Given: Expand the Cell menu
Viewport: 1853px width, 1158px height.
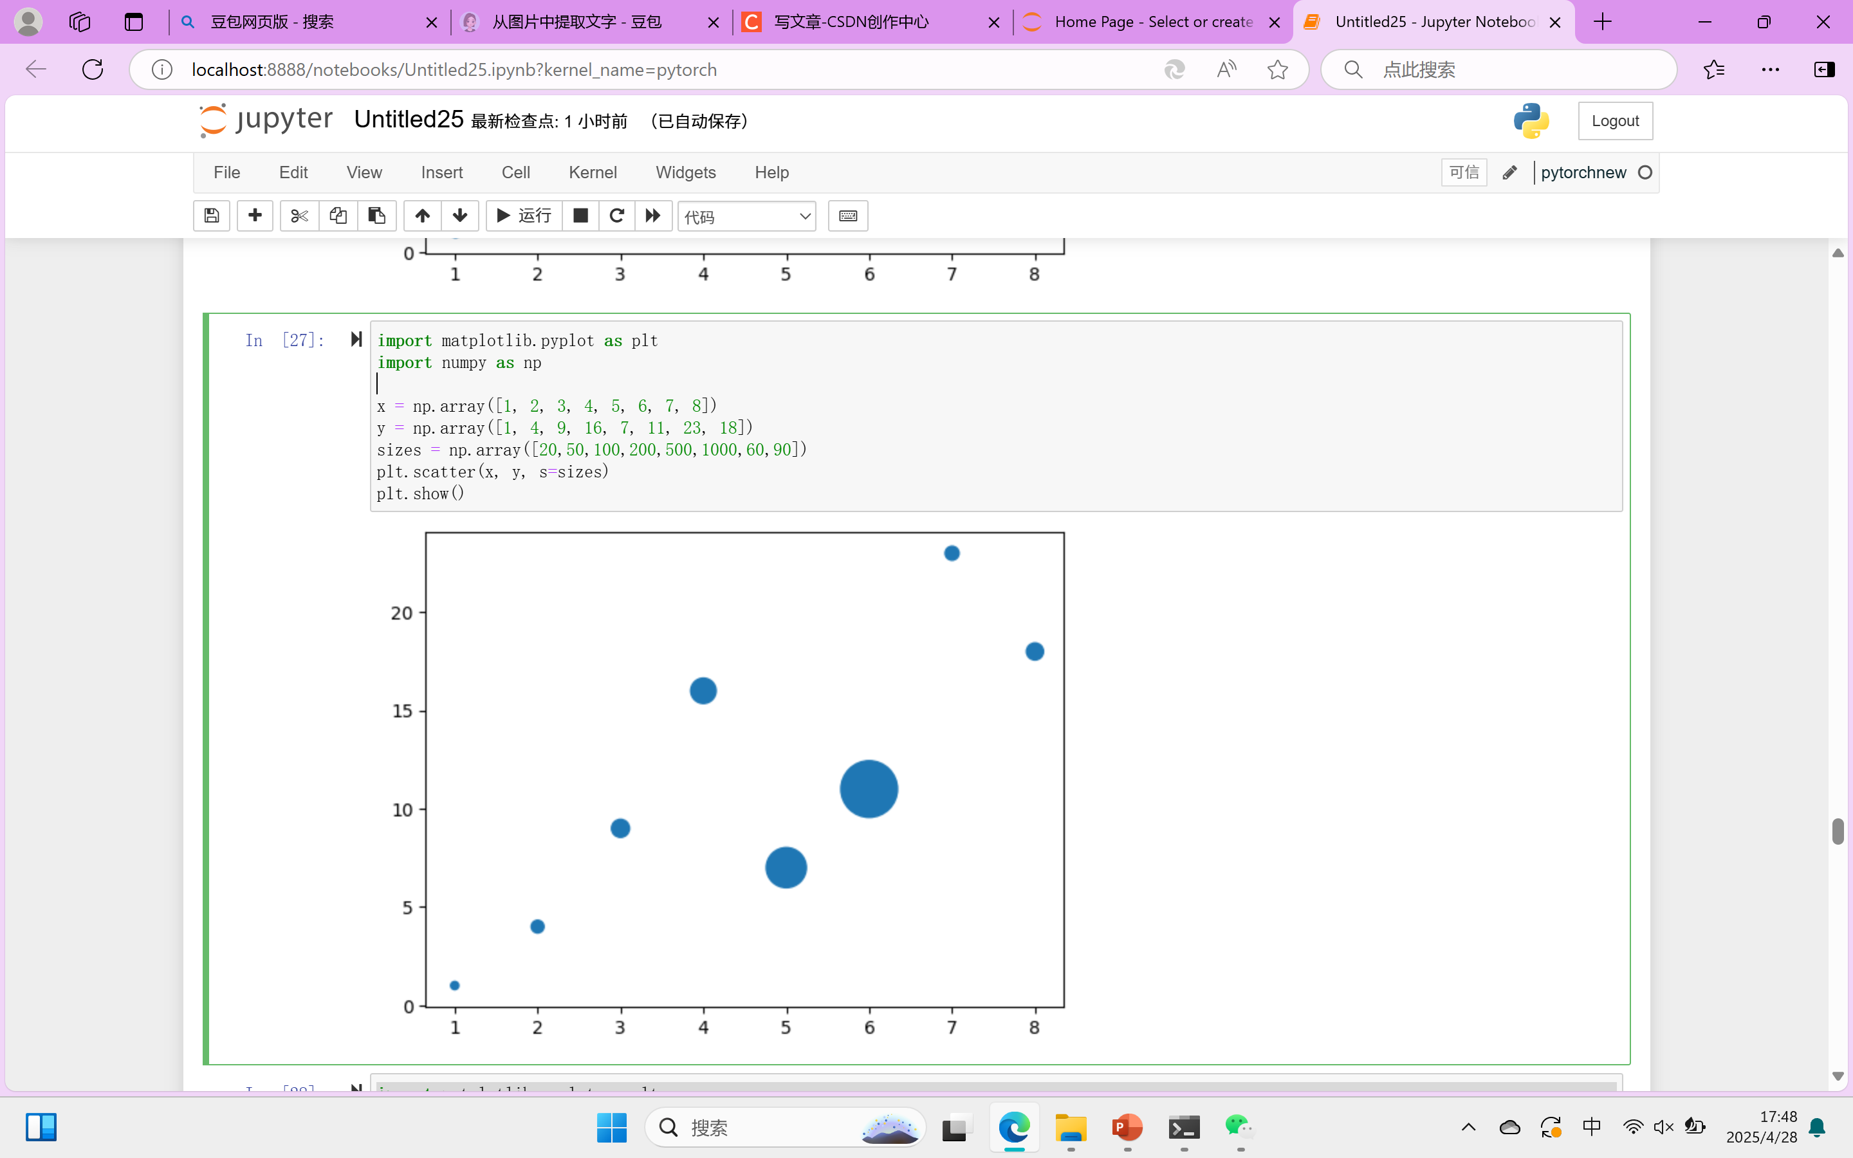Looking at the screenshot, I should tap(515, 172).
